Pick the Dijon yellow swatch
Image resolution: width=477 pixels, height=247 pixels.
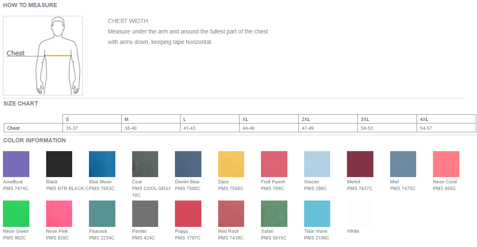pyautogui.click(x=231, y=164)
